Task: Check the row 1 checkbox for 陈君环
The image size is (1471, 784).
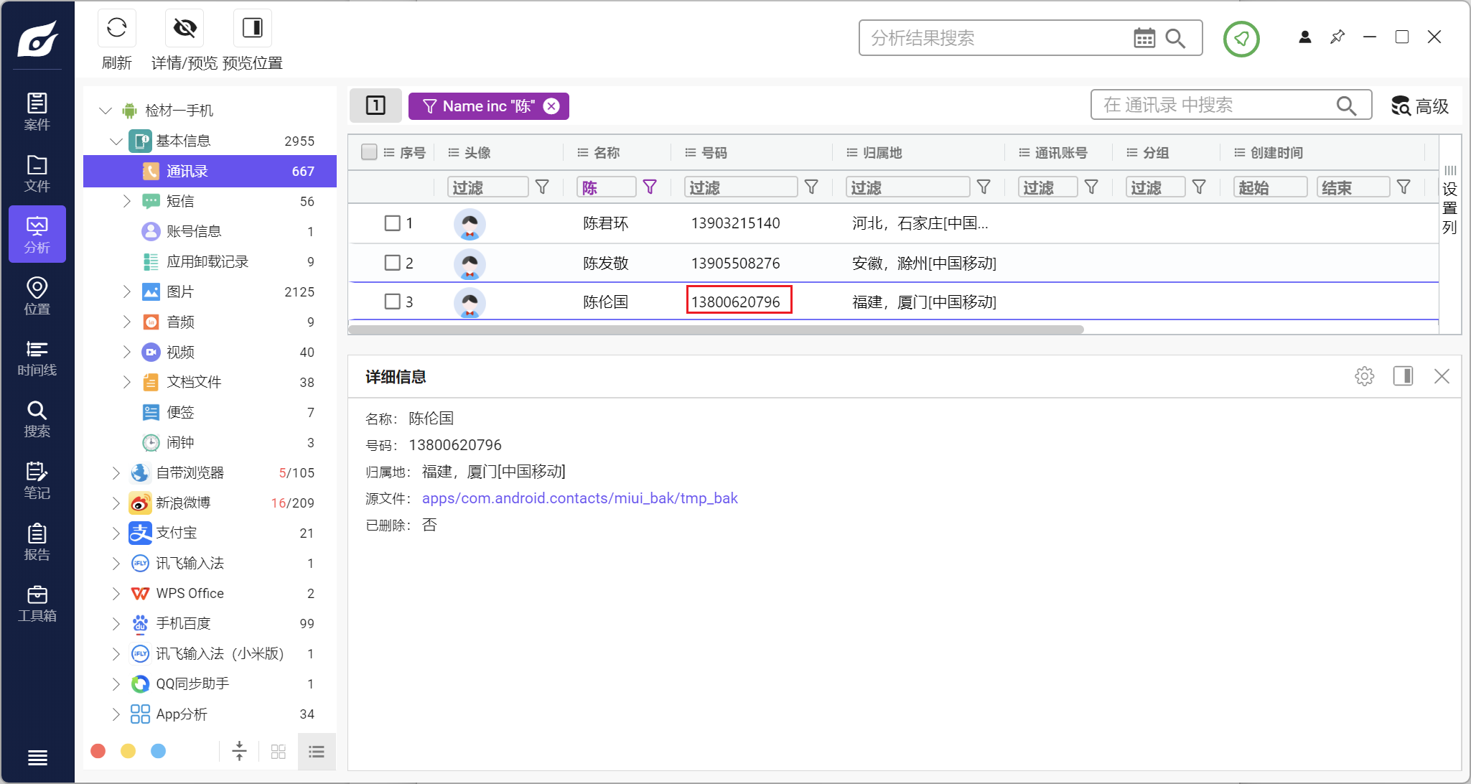Action: pyautogui.click(x=392, y=223)
